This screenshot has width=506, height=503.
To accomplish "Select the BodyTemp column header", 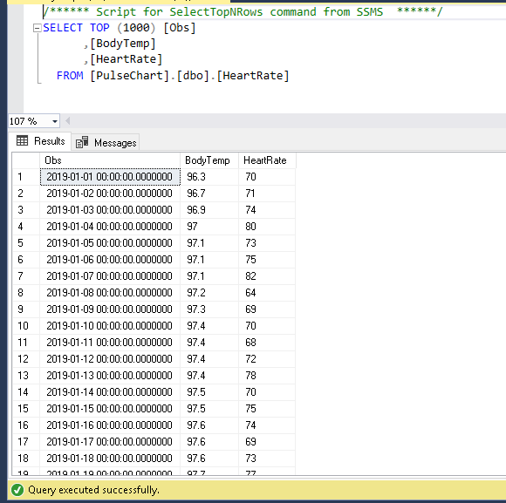I will pyautogui.click(x=209, y=160).
